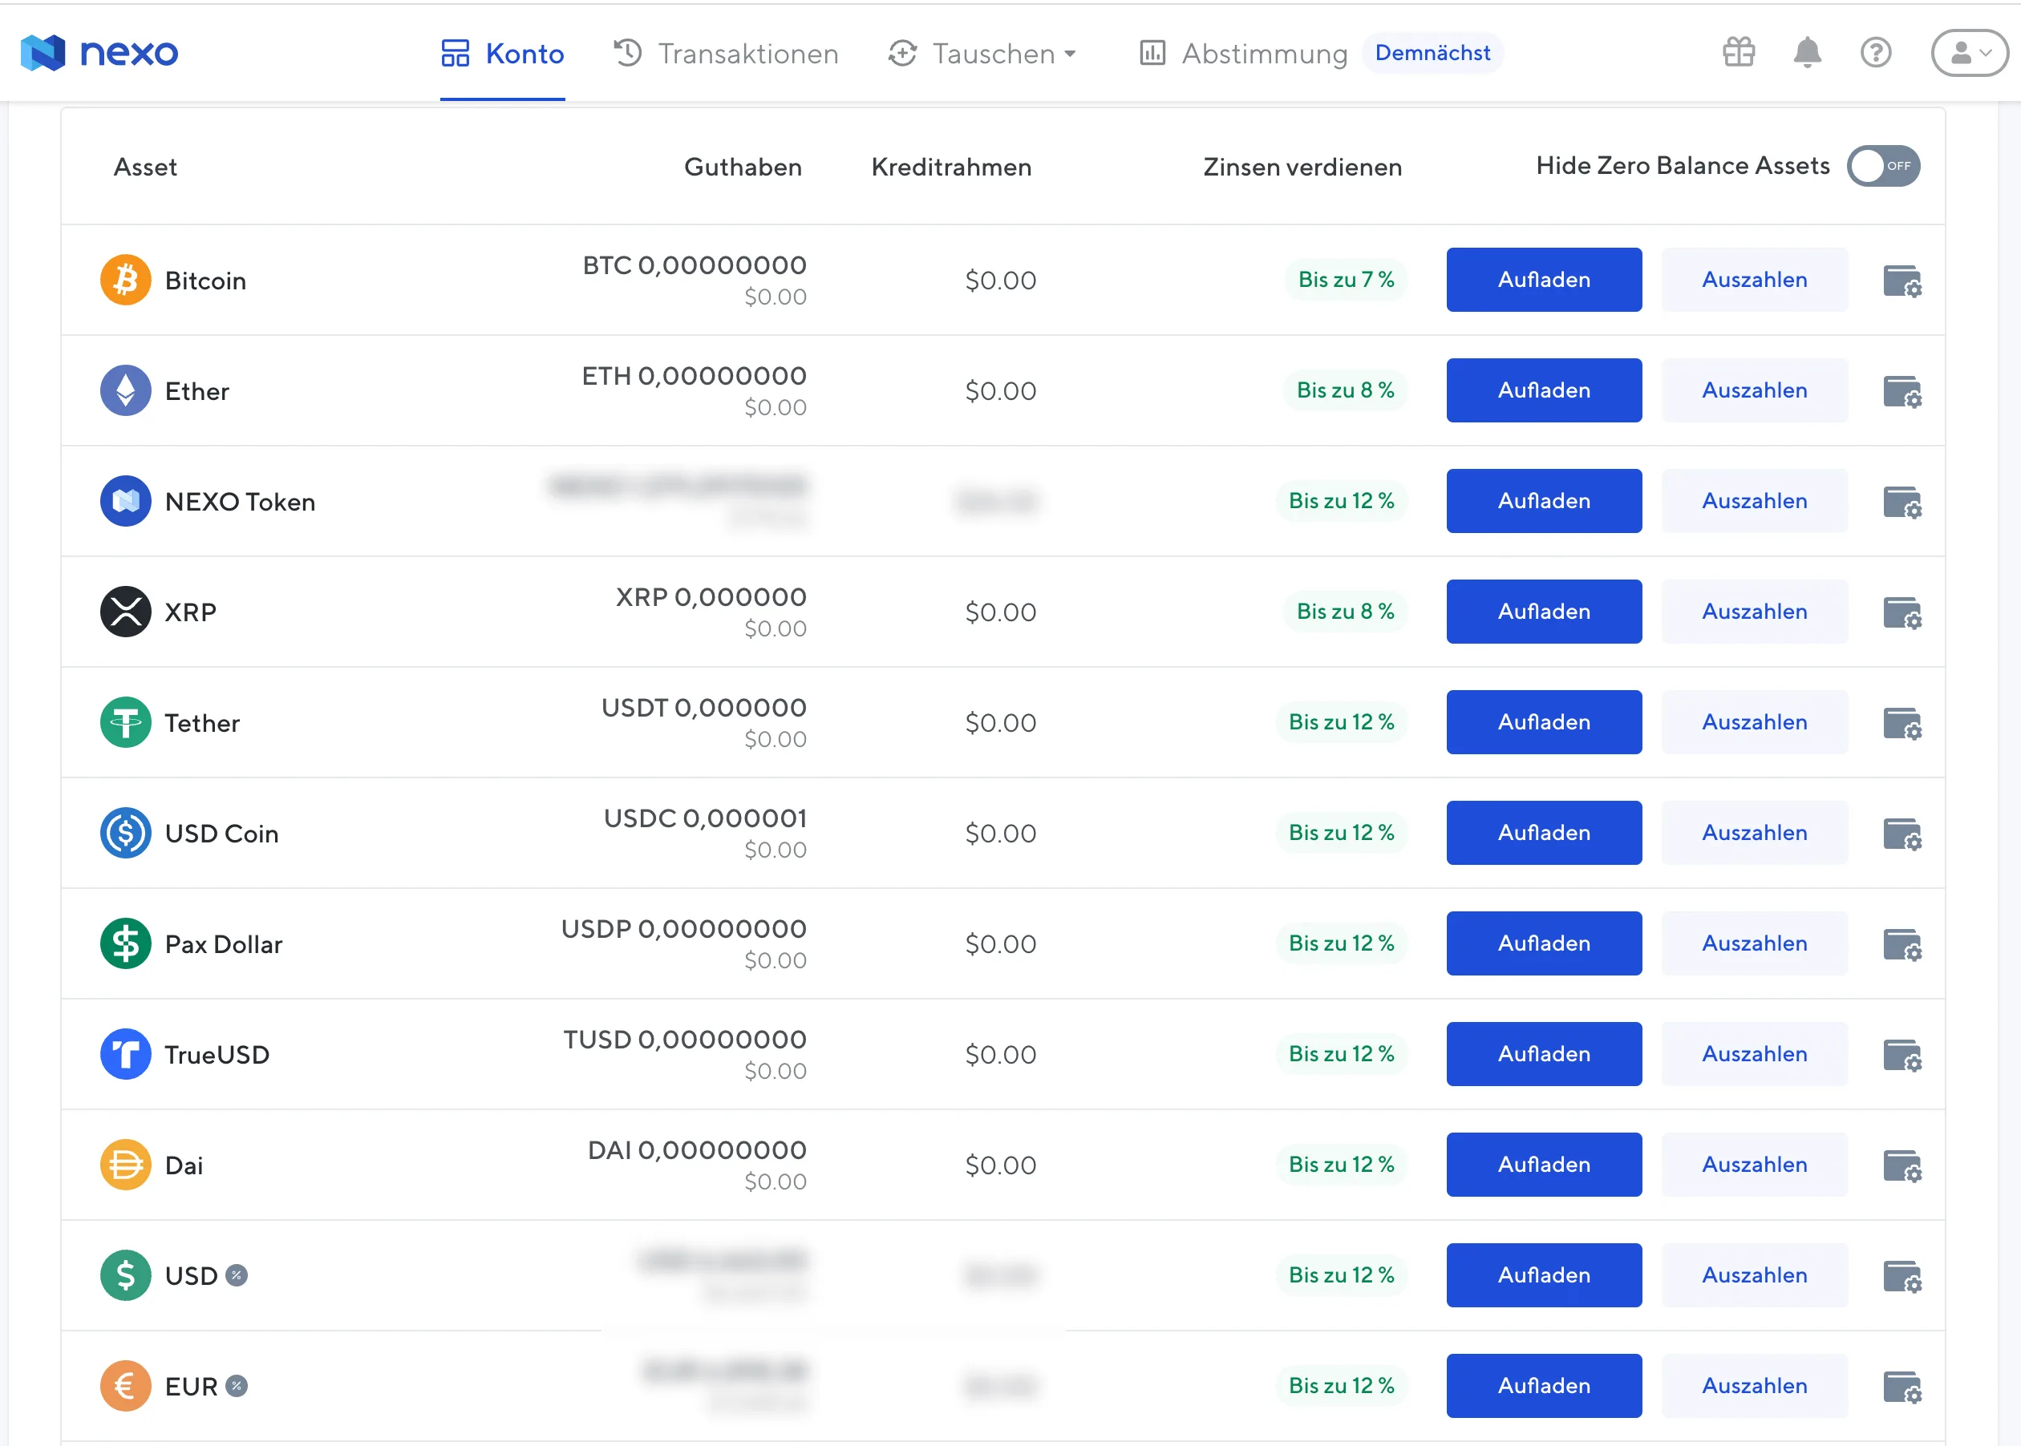Click Auszahlen for Bitcoin
2021x1446 pixels.
pyautogui.click(x=1754, y=280)
